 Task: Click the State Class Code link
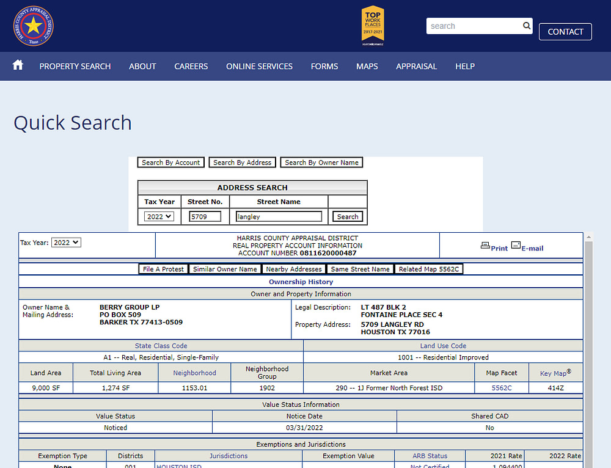(161, 346)
